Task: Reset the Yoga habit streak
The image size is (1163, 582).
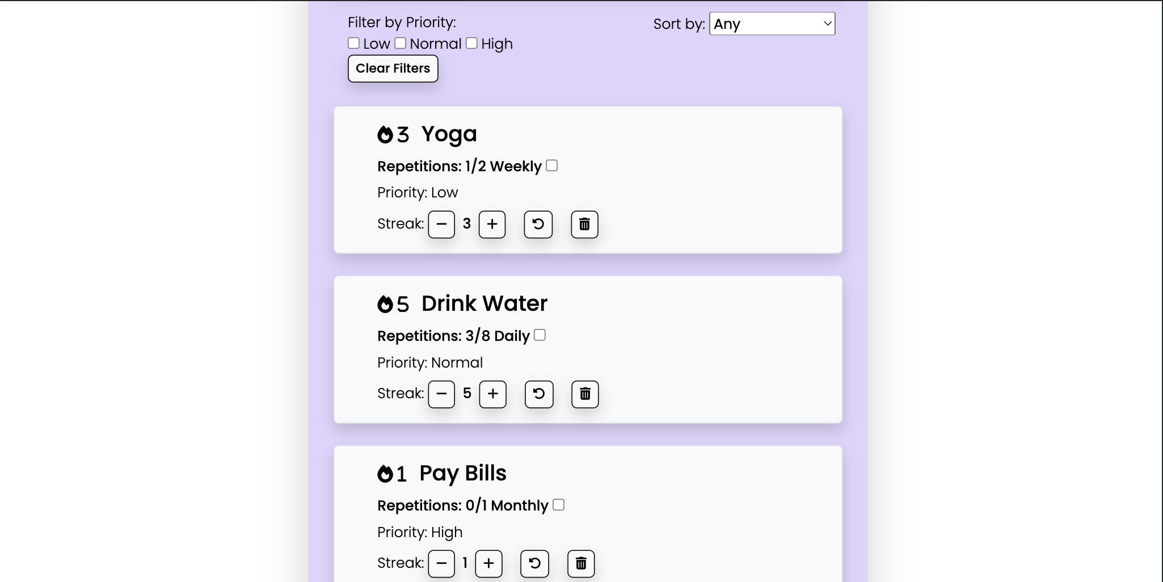Action: 538,225
